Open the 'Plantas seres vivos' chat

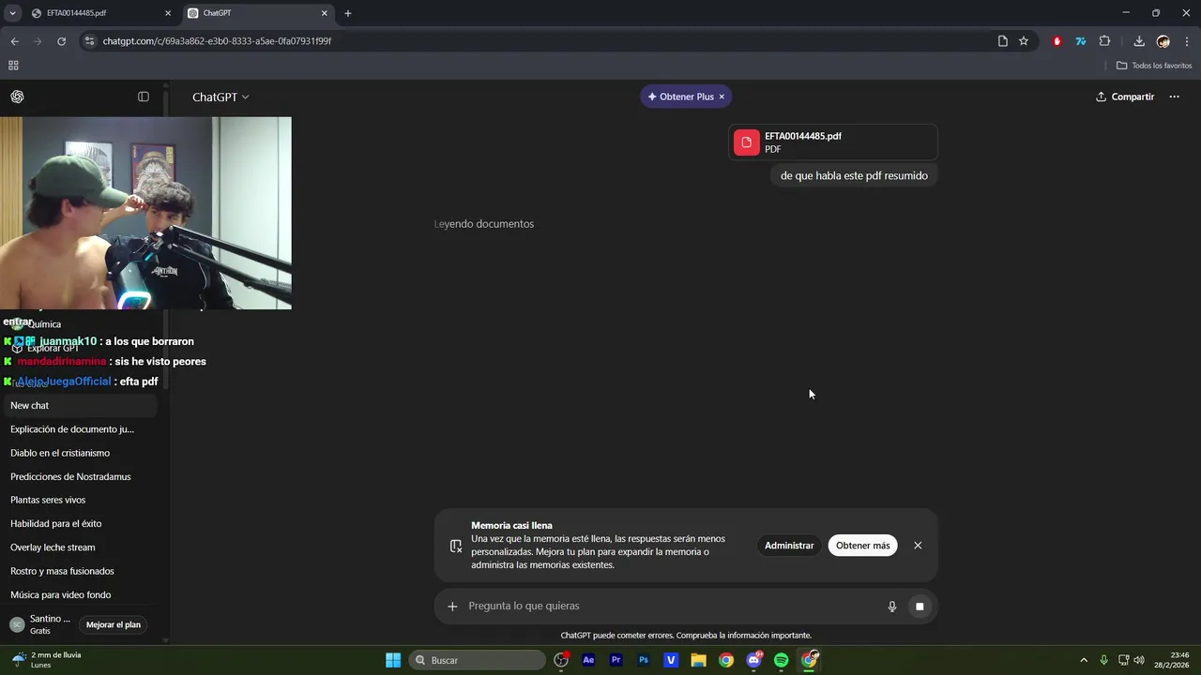[x=79, y=500]
